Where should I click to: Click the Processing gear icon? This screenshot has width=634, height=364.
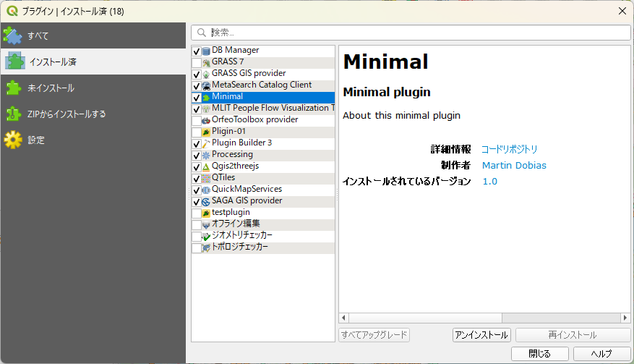tap(206, 156)
